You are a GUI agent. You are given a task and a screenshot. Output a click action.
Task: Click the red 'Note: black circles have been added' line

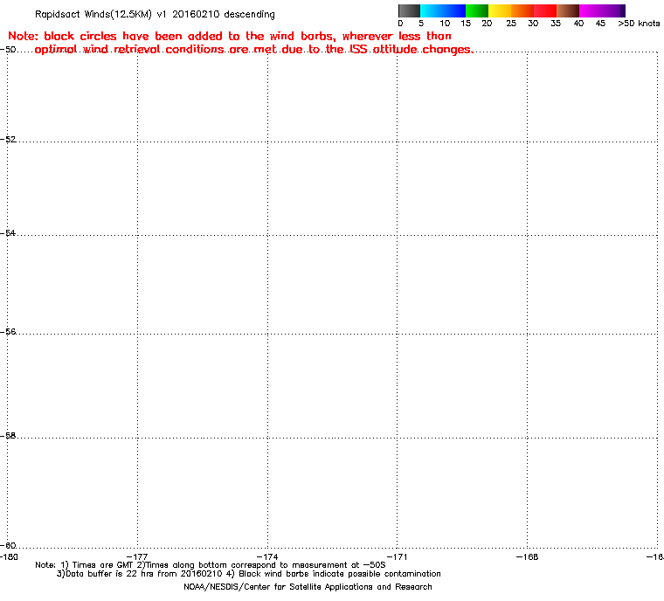pos(230,37)
